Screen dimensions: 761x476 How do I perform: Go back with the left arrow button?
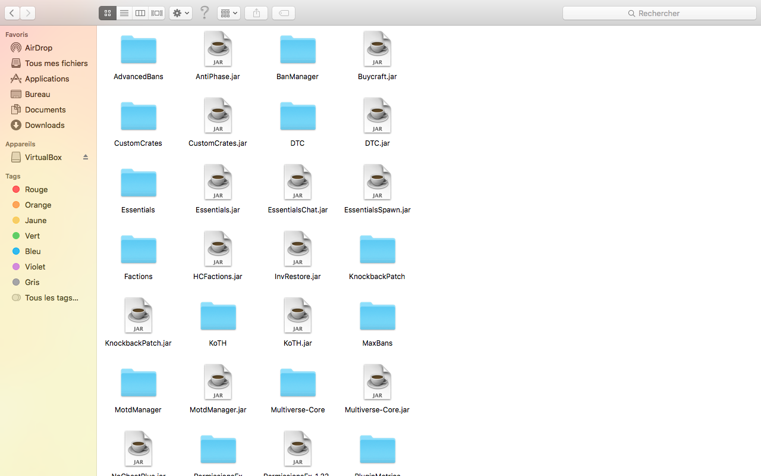tap(12, 13)
